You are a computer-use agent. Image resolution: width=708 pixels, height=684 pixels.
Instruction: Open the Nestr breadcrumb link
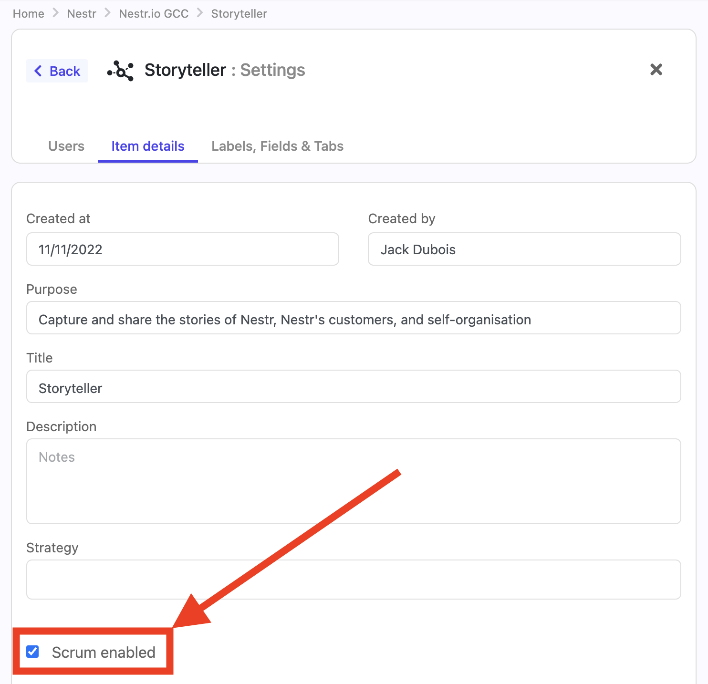pyautogui.click(x=82, y=14)
